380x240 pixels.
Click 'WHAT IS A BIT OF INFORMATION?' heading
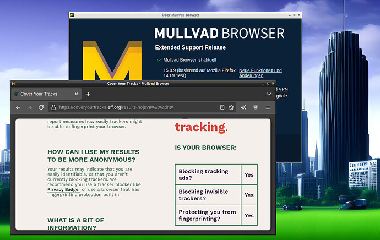point(75,224)
